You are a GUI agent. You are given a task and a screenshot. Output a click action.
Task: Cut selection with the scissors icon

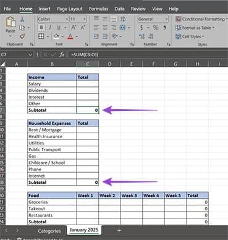tap(22, 19)
